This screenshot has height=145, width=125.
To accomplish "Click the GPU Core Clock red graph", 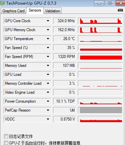I will click(100, 21).
